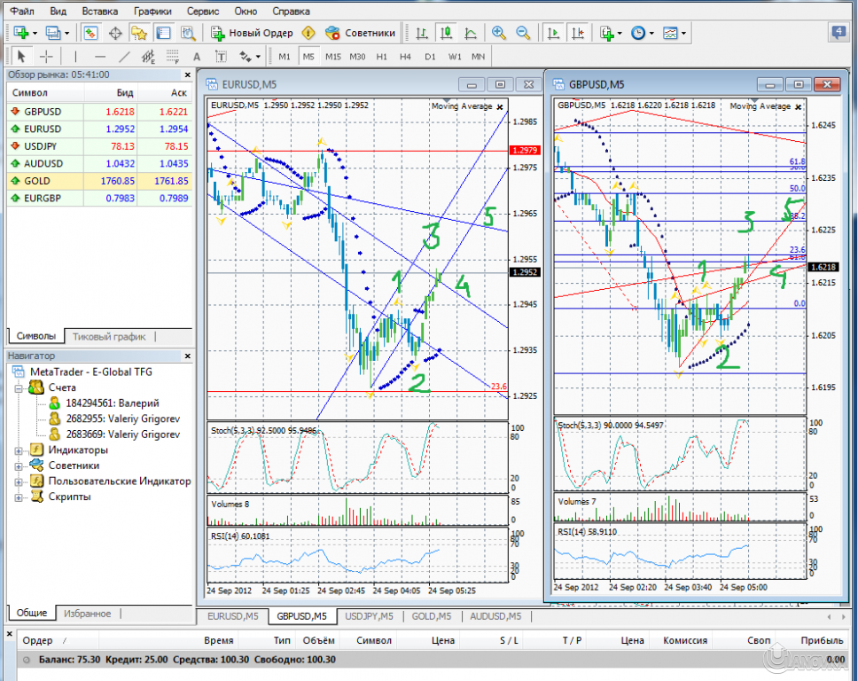Screen dimensions: 858x681
Task: Open the Сервис menu
Action: (x=203, y=12)
